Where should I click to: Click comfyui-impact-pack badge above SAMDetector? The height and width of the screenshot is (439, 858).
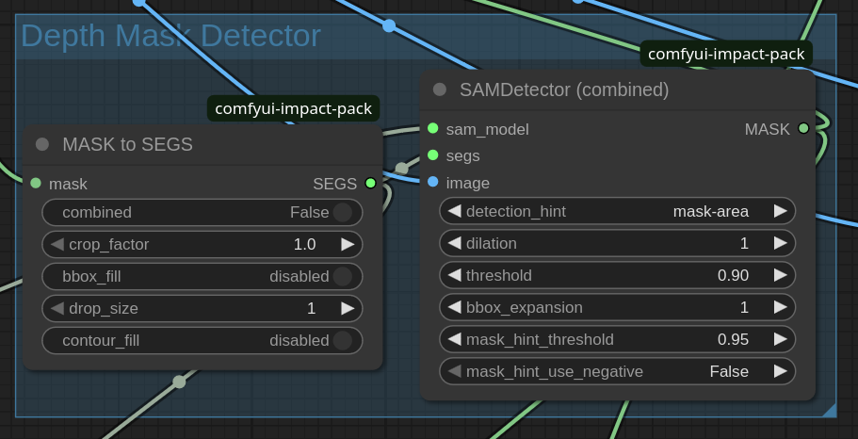726,54
